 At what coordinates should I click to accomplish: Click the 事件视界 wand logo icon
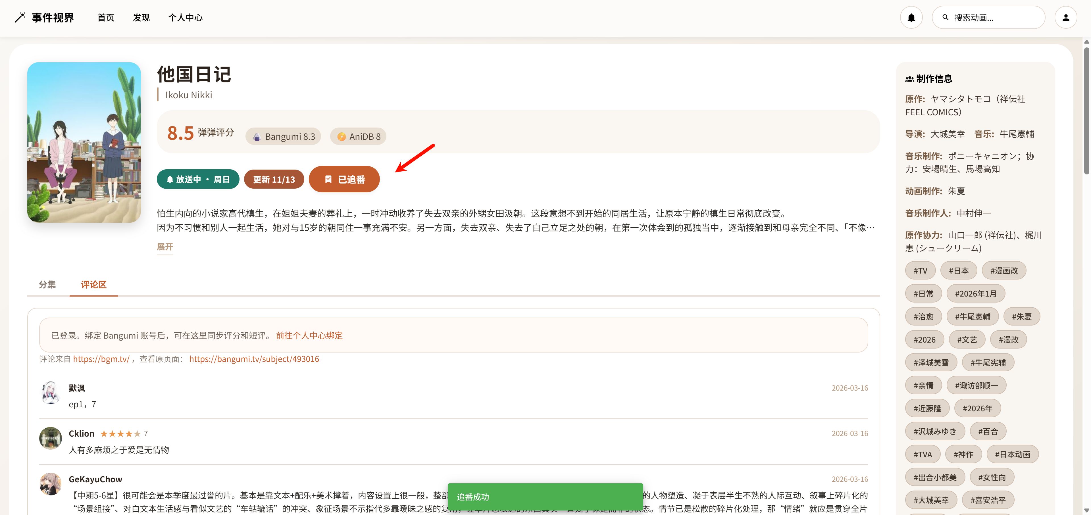click(x=20, y=17)
